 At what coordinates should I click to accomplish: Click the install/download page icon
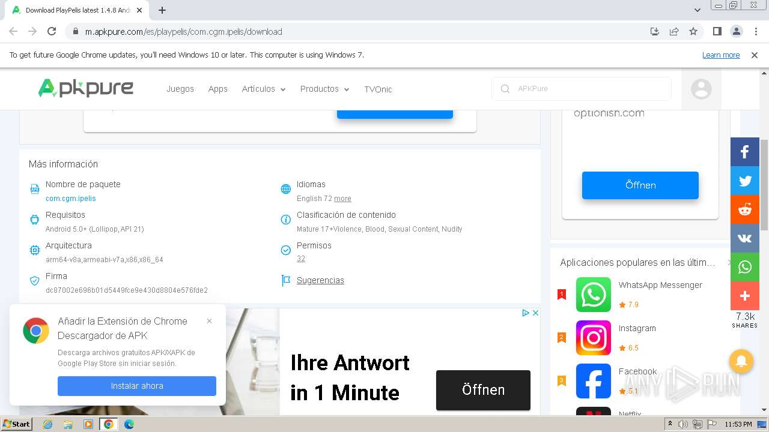(655, 31)
